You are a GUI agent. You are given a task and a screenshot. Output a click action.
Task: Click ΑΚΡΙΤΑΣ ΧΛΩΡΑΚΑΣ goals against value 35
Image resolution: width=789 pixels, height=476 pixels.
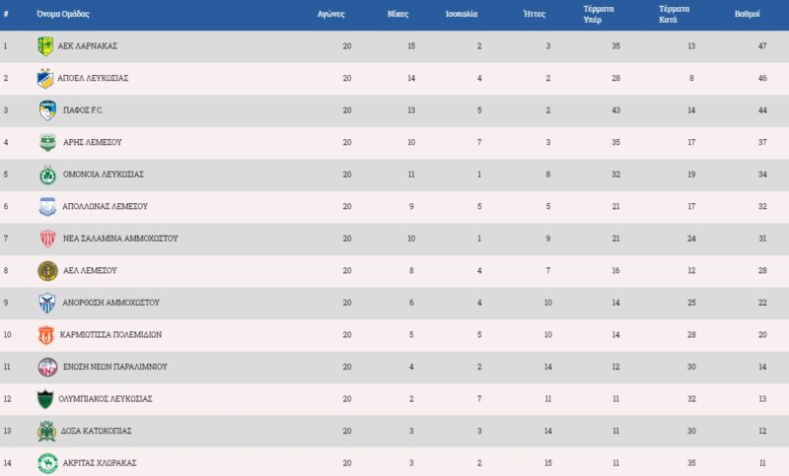(x=692, y=463)
